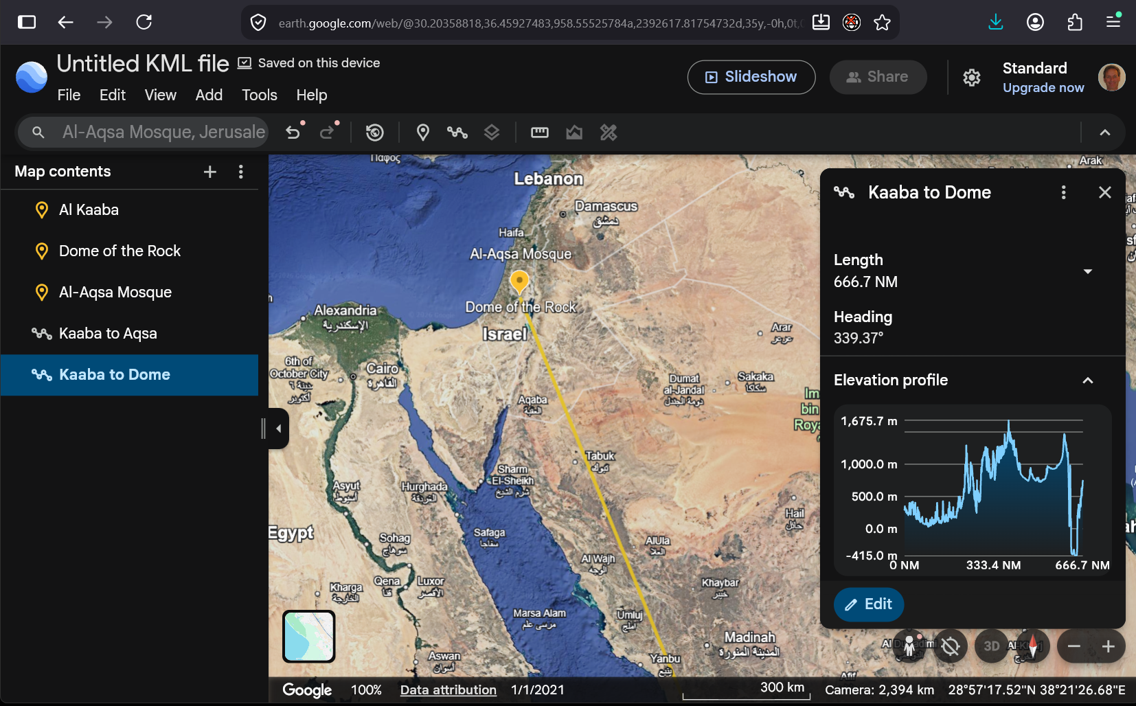1136x706 pixels.
Task: Open the View menu
Action: coord(161,95)
